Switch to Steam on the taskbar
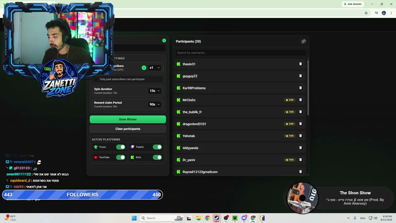396x223 pixels. coord(217,218)
